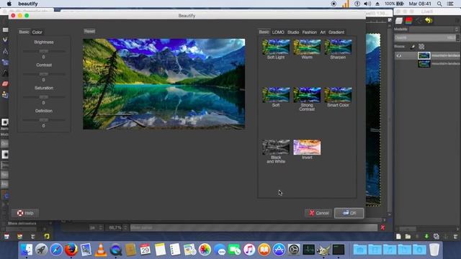Open Safari from the dock
Viewport: 461px width, 259px height.
(x=56, y=250)
